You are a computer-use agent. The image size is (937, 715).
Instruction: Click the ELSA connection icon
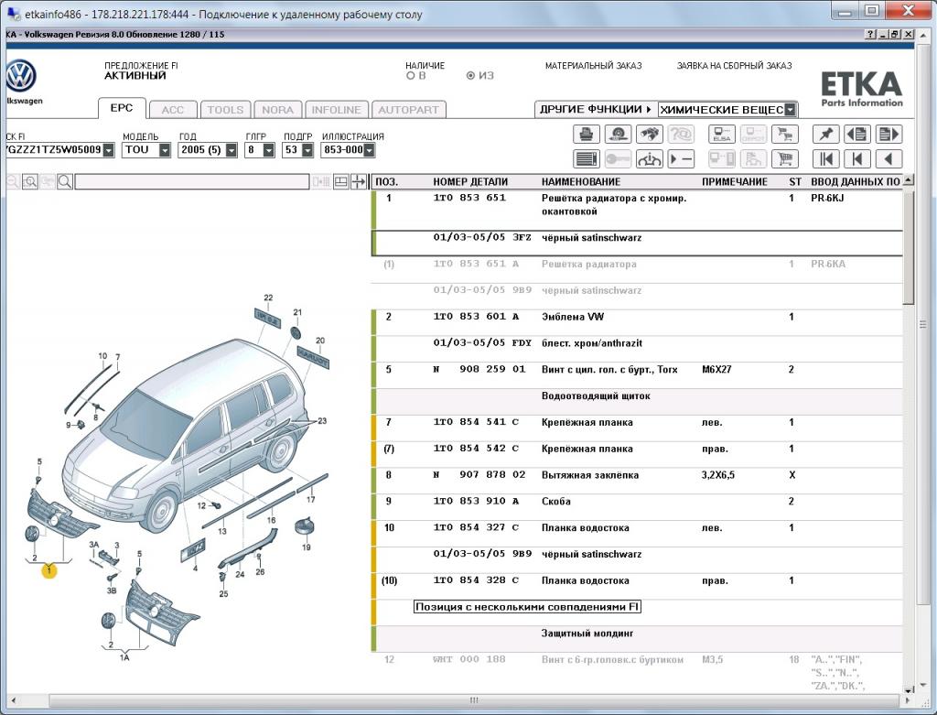pos(722,134)
